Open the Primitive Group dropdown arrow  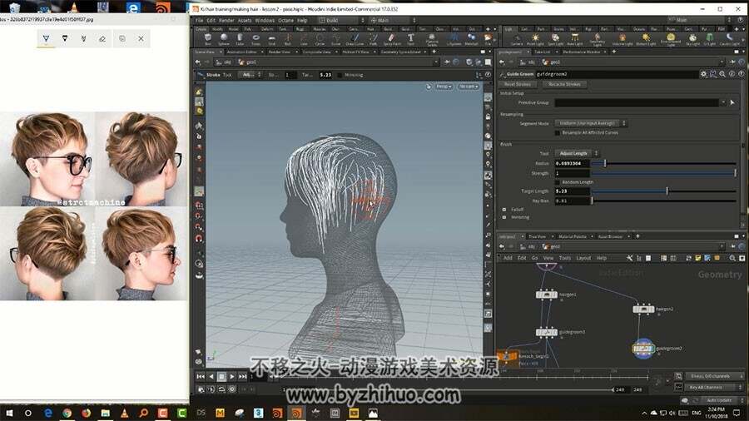click(x=723, y=102)
